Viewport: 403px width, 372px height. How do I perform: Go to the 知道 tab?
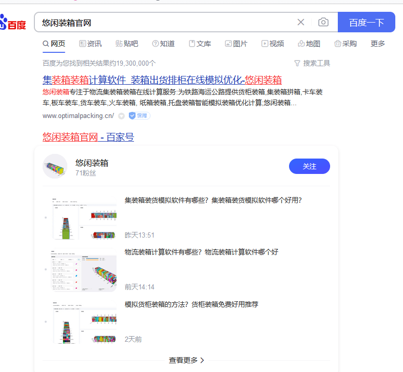(x=163, y=44)
